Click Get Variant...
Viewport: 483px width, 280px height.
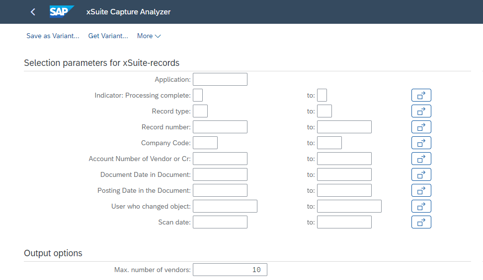pyautogui.click(x=108, y=36)
